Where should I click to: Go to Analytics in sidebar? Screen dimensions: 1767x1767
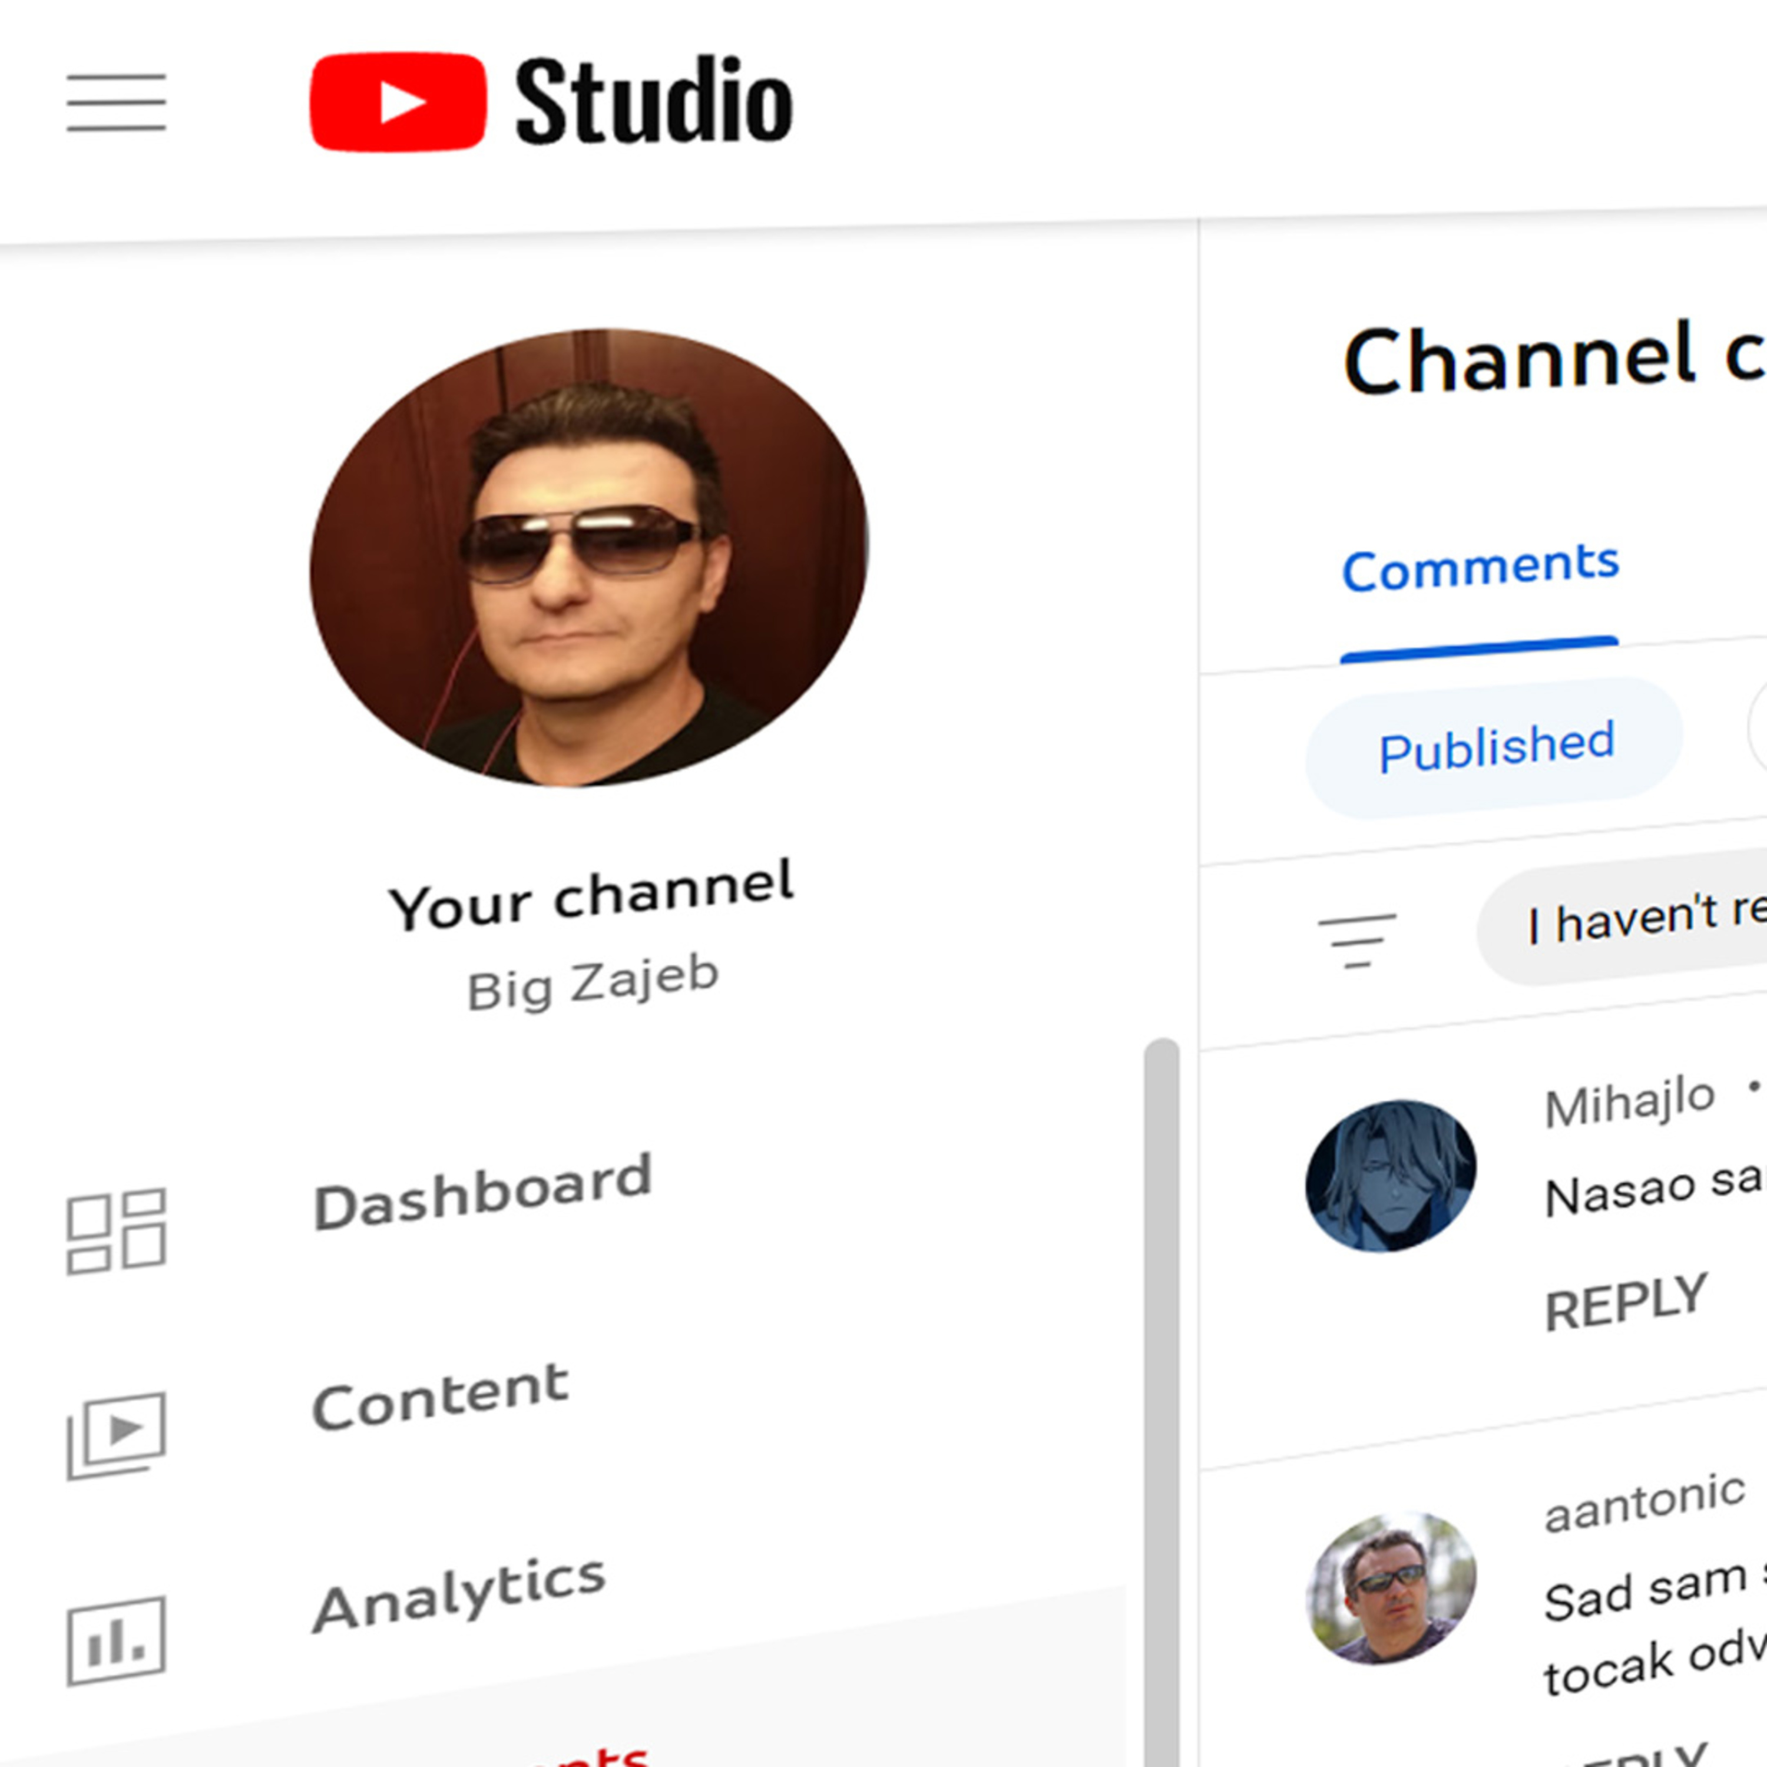point(458,1594)
